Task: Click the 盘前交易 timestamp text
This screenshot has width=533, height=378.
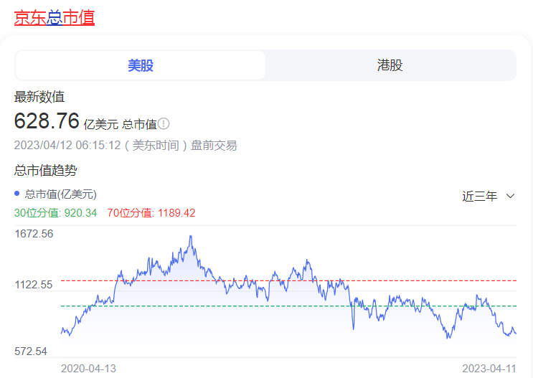Action: [214, 146]
